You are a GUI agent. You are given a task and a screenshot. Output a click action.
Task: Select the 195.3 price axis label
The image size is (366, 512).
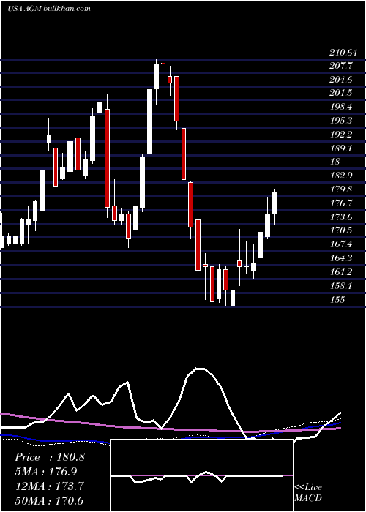[x=341, y=121]
